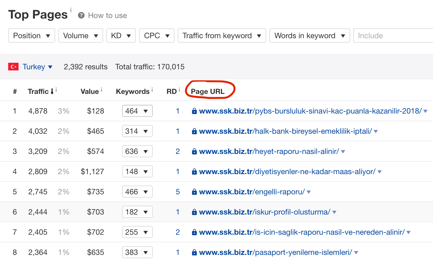
Task: Click lock icon for iskur-profil-olusturma URL
Action: (194, 212)
